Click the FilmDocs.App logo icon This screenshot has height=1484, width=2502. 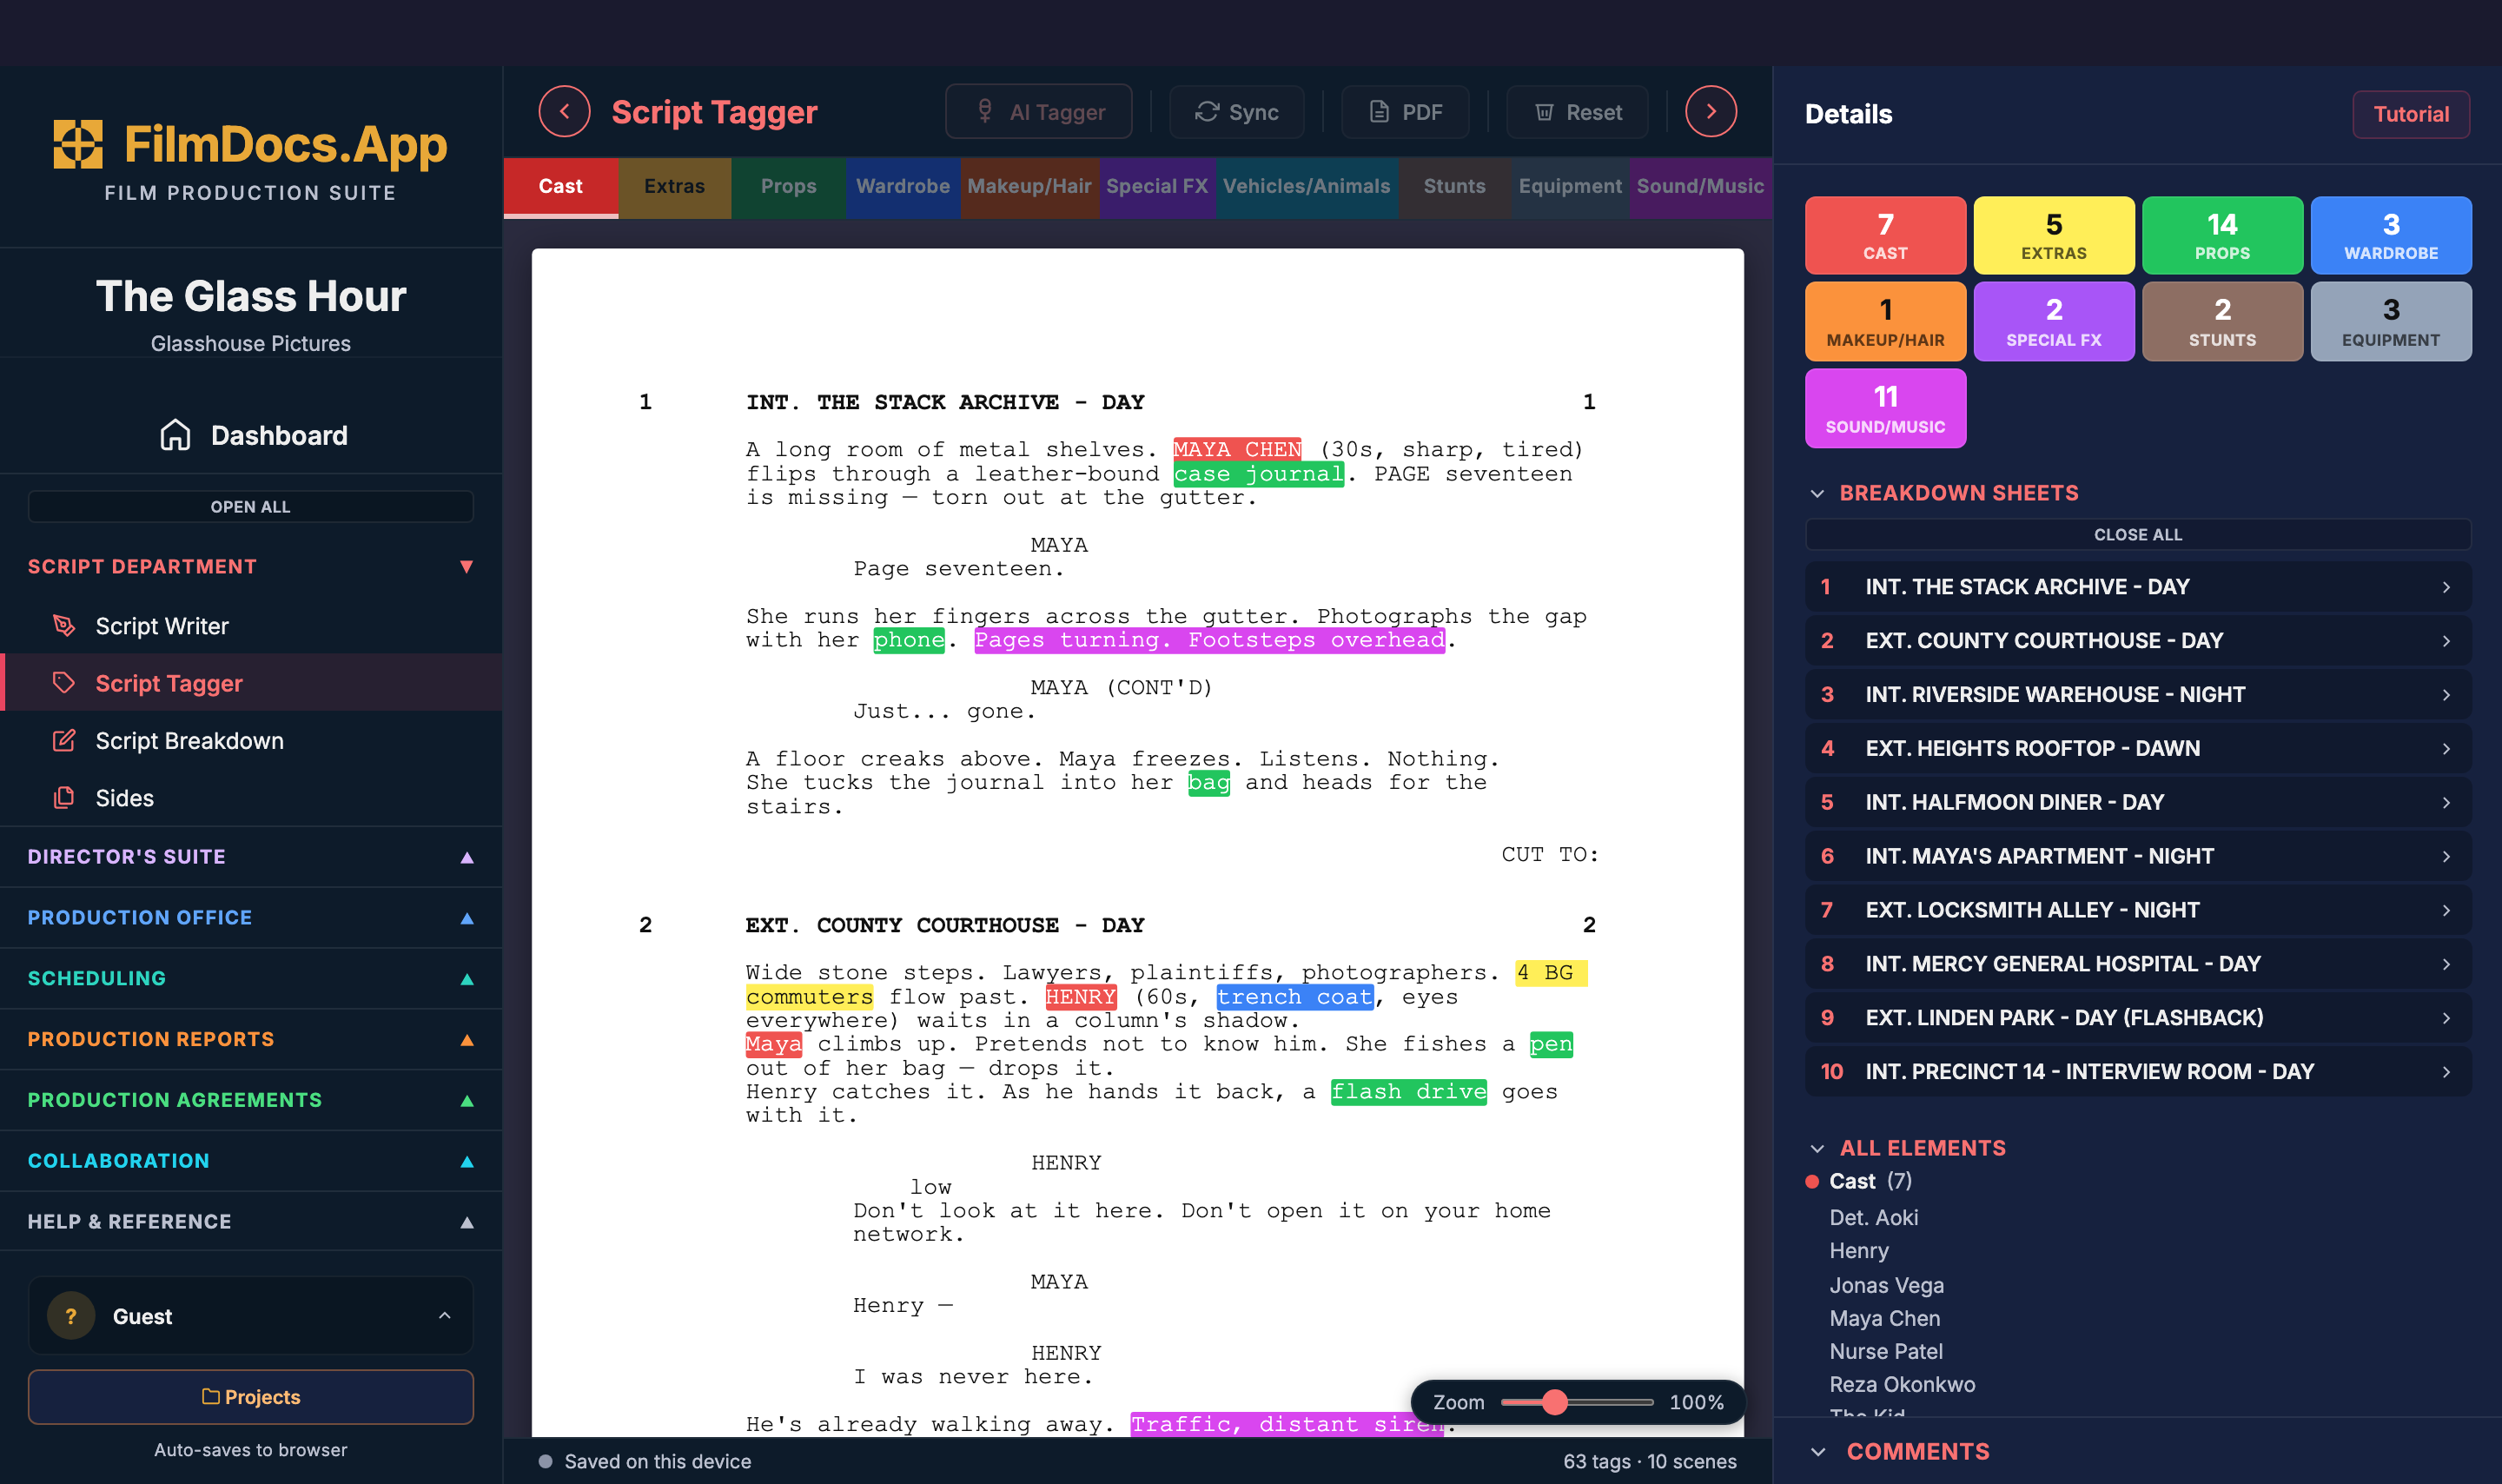pyautogui.click(x=78, y=145)
